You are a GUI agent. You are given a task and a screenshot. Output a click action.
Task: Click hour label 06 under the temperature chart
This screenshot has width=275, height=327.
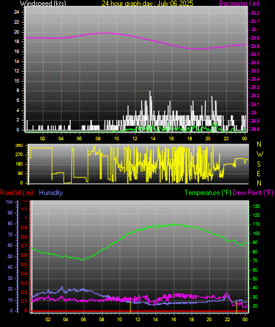[x=83, y=320]
